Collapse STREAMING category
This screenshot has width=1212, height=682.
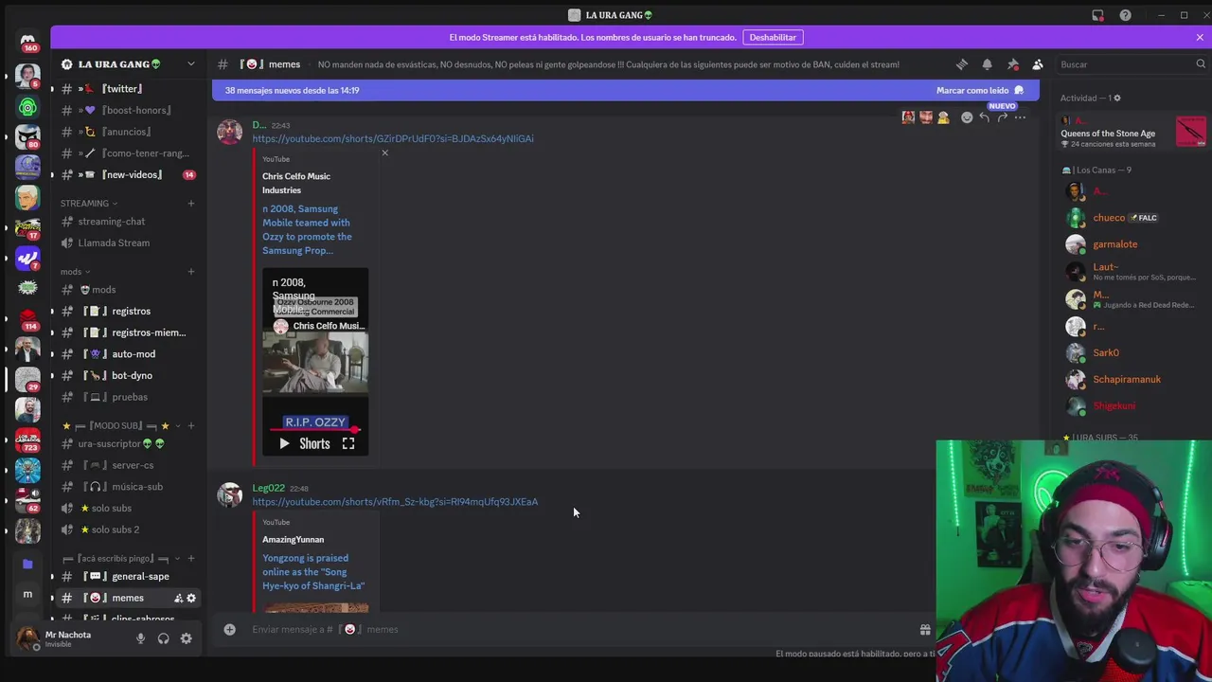89,203
